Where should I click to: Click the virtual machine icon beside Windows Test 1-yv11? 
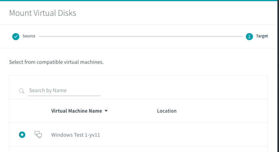coord(38,135)
